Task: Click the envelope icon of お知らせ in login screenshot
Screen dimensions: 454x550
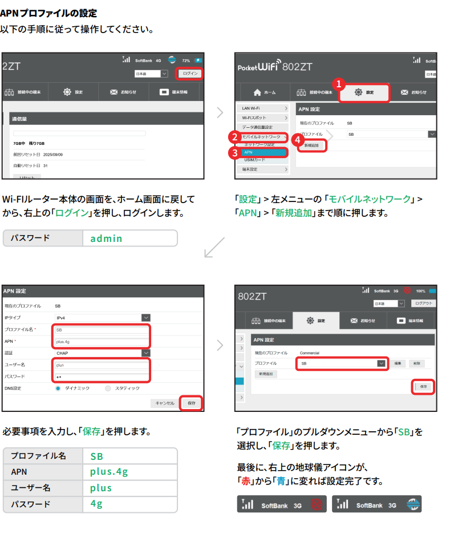Action: click(113, 92)
